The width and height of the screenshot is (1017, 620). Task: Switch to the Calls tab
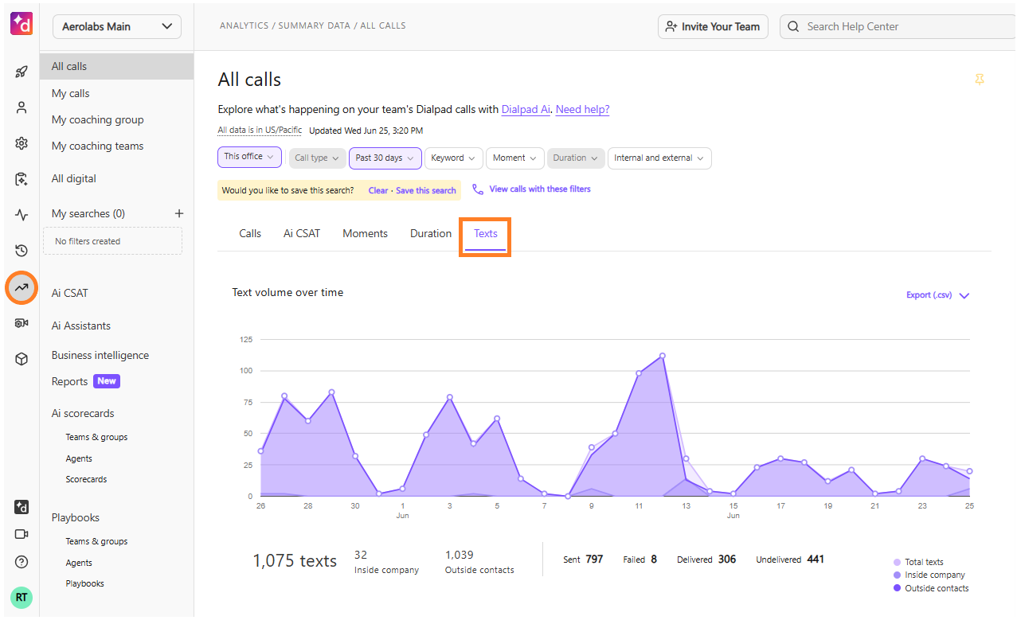point(250,233)
